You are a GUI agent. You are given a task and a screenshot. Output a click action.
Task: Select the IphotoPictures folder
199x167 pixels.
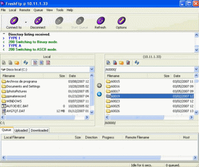click(45, 91)
